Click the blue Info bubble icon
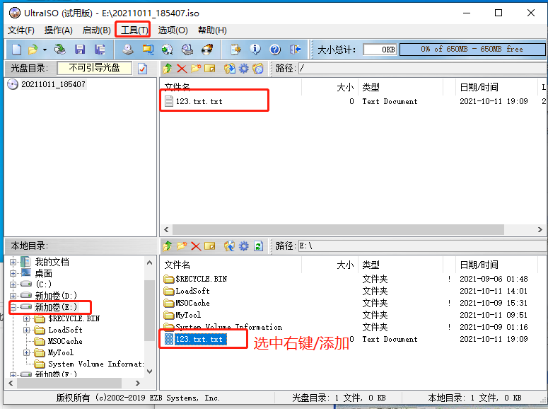This screenshot has height=409, width=548. (x=255, y=50)
